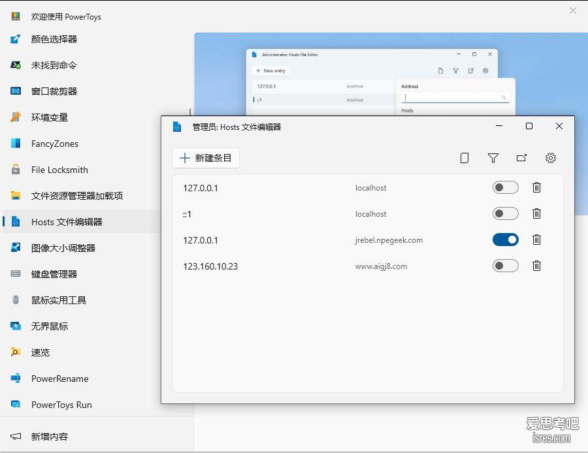Select the ::1 address text
Screen dimensions: 588x453
click(187, 214)
